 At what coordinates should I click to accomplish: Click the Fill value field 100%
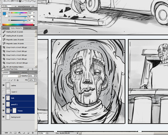(x=31, y=80)
